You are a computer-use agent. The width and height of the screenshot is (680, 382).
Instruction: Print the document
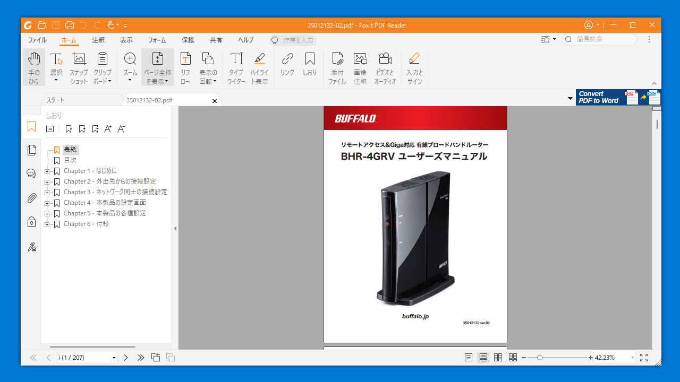click(70, 25)
